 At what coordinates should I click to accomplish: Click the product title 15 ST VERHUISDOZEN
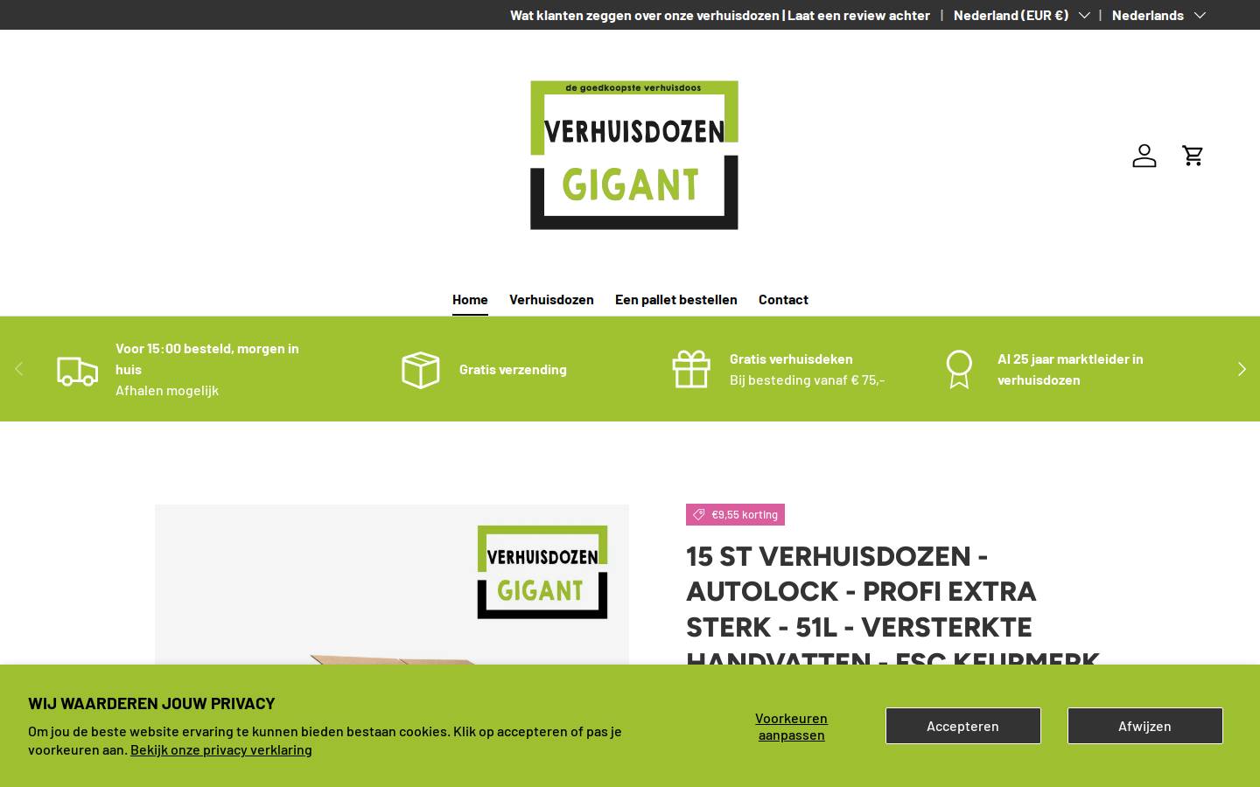[x=892, y=609]
